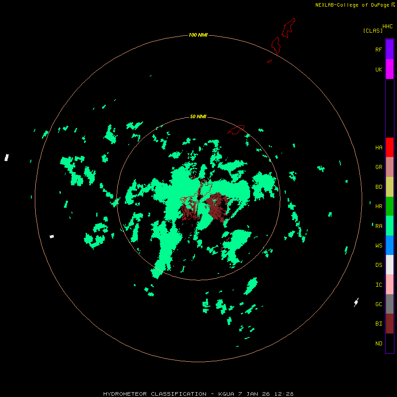Click the BD legend label
The height and width of the screenshot is (397, 397).
[378, 187]
